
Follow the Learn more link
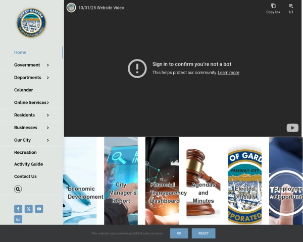pyautogui.click(x=228, y=73)
